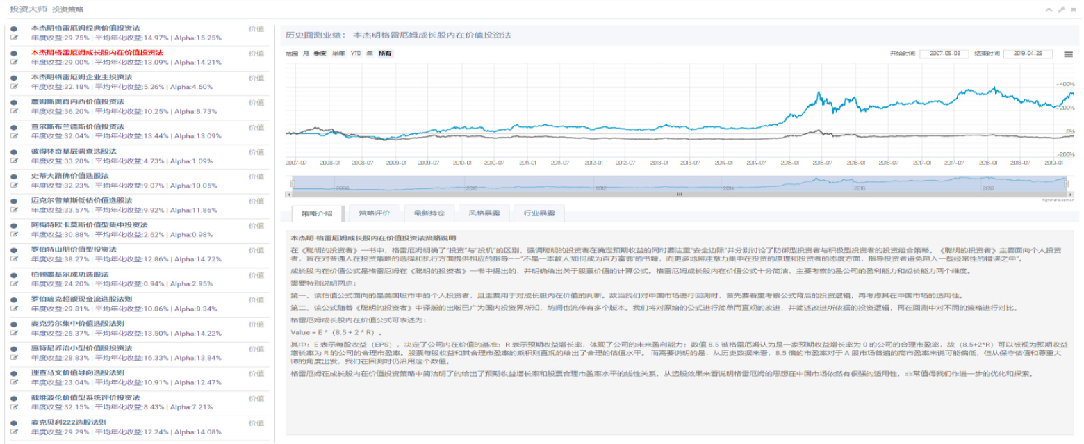
Task: Click edit icon for 詹姆斯奥肖内西价值投资法
Action: pyautogui.click(x=14, y=111)
